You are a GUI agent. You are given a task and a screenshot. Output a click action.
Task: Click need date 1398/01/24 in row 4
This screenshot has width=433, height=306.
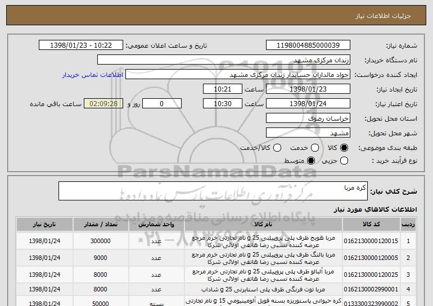(44, 289)
